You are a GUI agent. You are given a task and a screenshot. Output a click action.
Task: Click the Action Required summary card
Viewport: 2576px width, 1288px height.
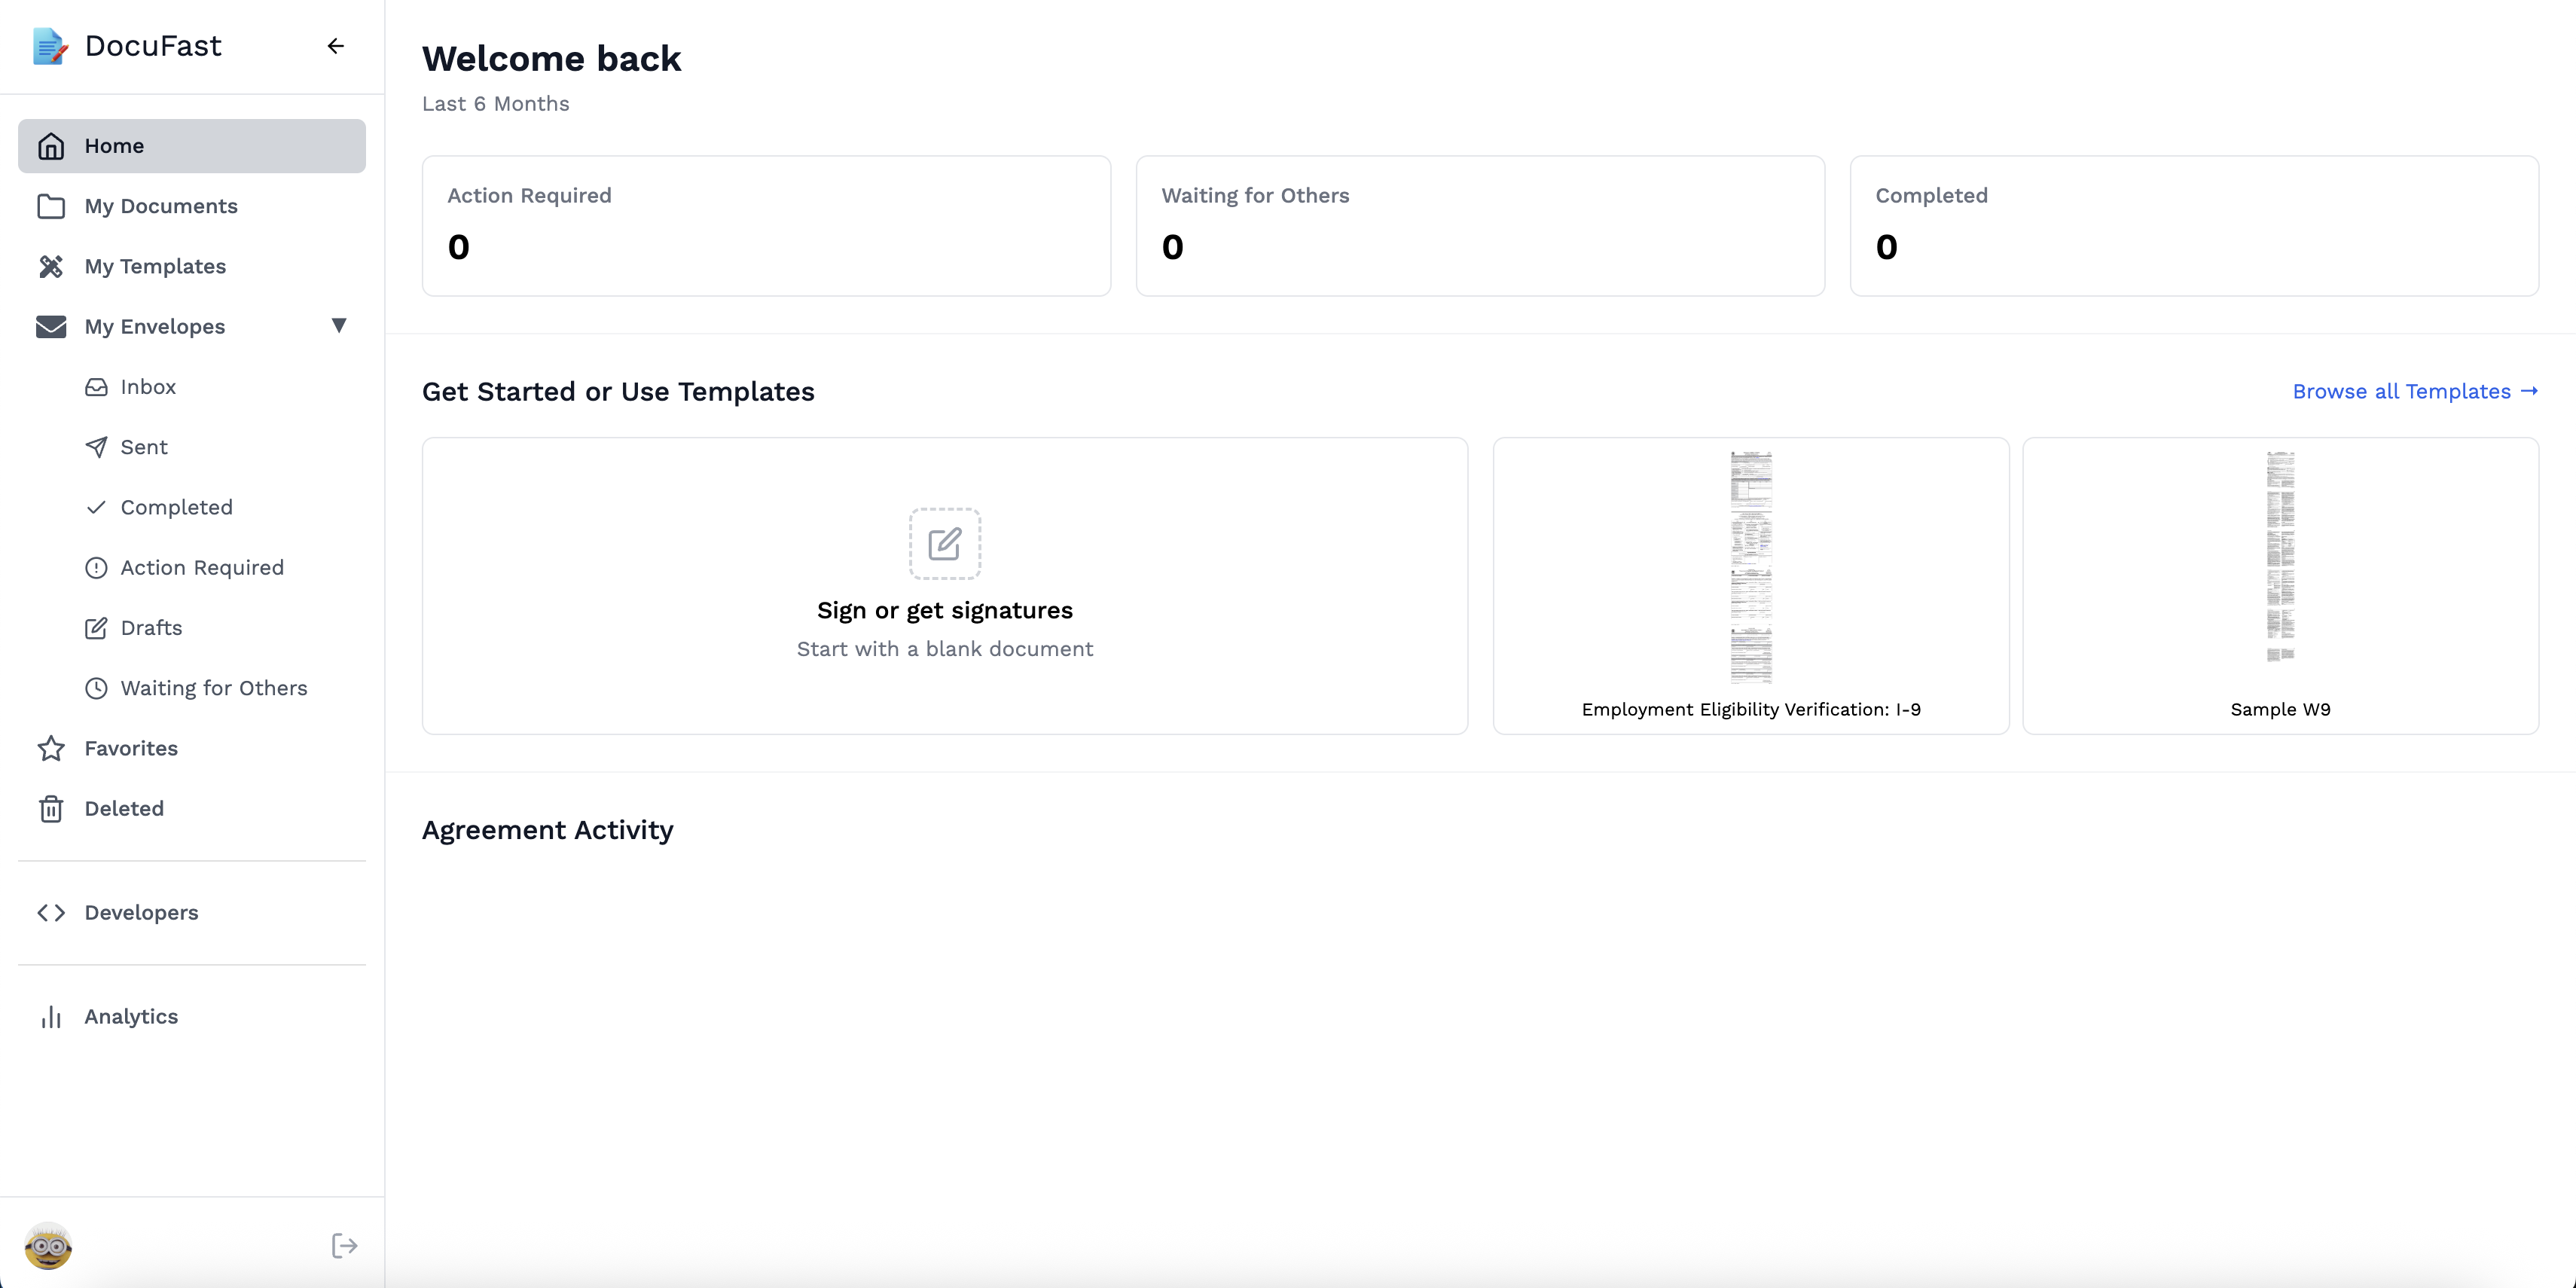pyautogui.click(x=766, y=226)
